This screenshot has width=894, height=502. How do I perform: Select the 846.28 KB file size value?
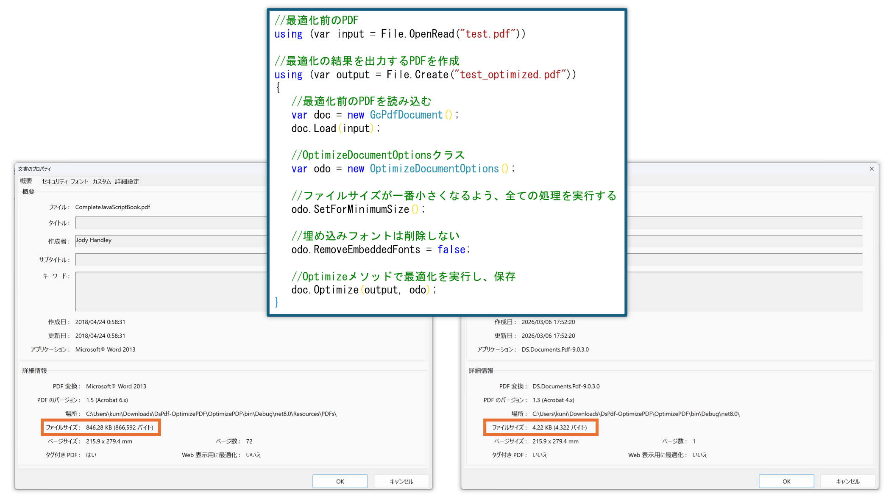coord(120,427)
